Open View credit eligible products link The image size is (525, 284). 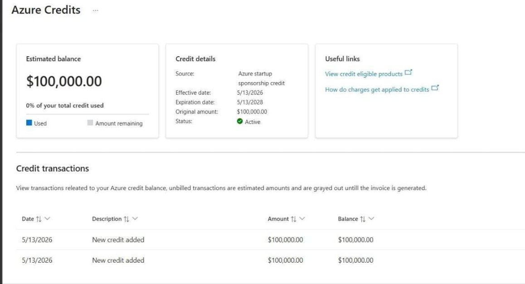point(364,74)
